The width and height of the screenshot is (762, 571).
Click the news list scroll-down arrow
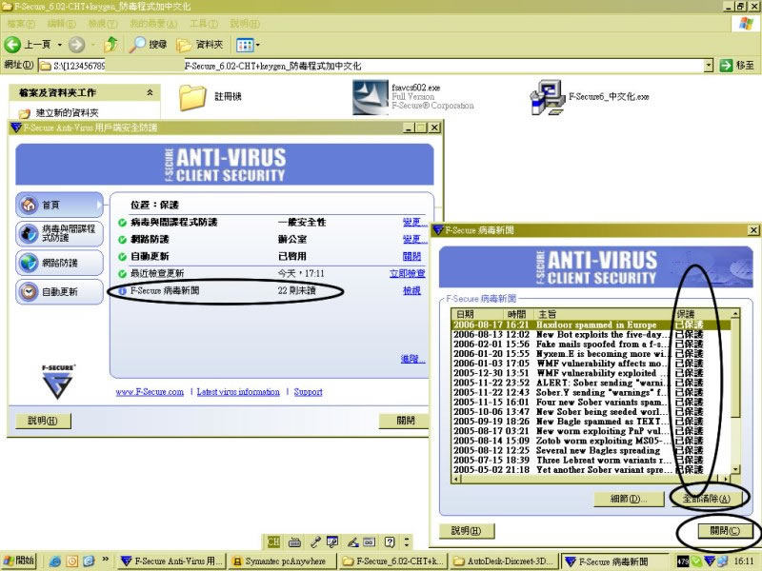(735, 469)
